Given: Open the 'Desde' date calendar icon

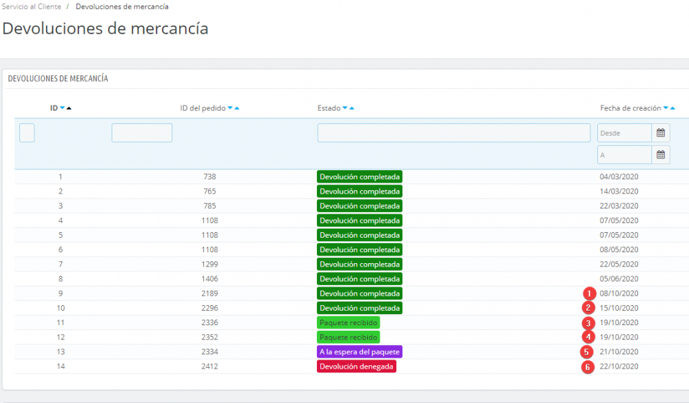Looking at the screenshot, I should click(661, 133).
